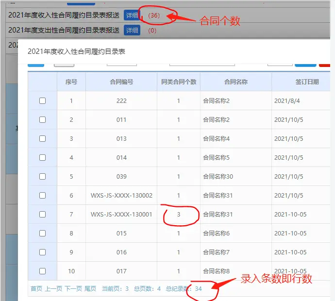Tick checkbox for WXS-JS-XXXX-130002 row
The image size is (335, 301).
tap(43, 196)
